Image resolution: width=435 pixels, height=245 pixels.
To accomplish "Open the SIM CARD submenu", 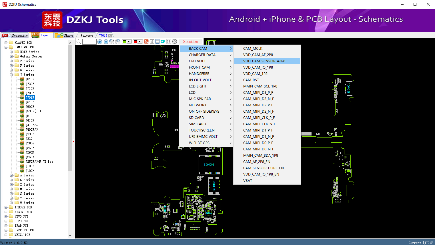I will 206,124.
